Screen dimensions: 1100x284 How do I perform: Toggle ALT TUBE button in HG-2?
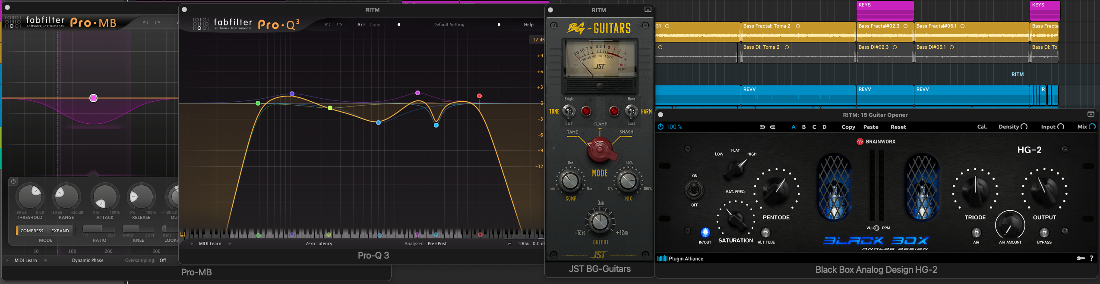click(x=765, y=233)
